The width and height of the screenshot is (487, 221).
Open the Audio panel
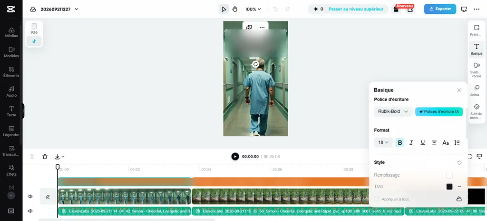(x=11, y=92)
